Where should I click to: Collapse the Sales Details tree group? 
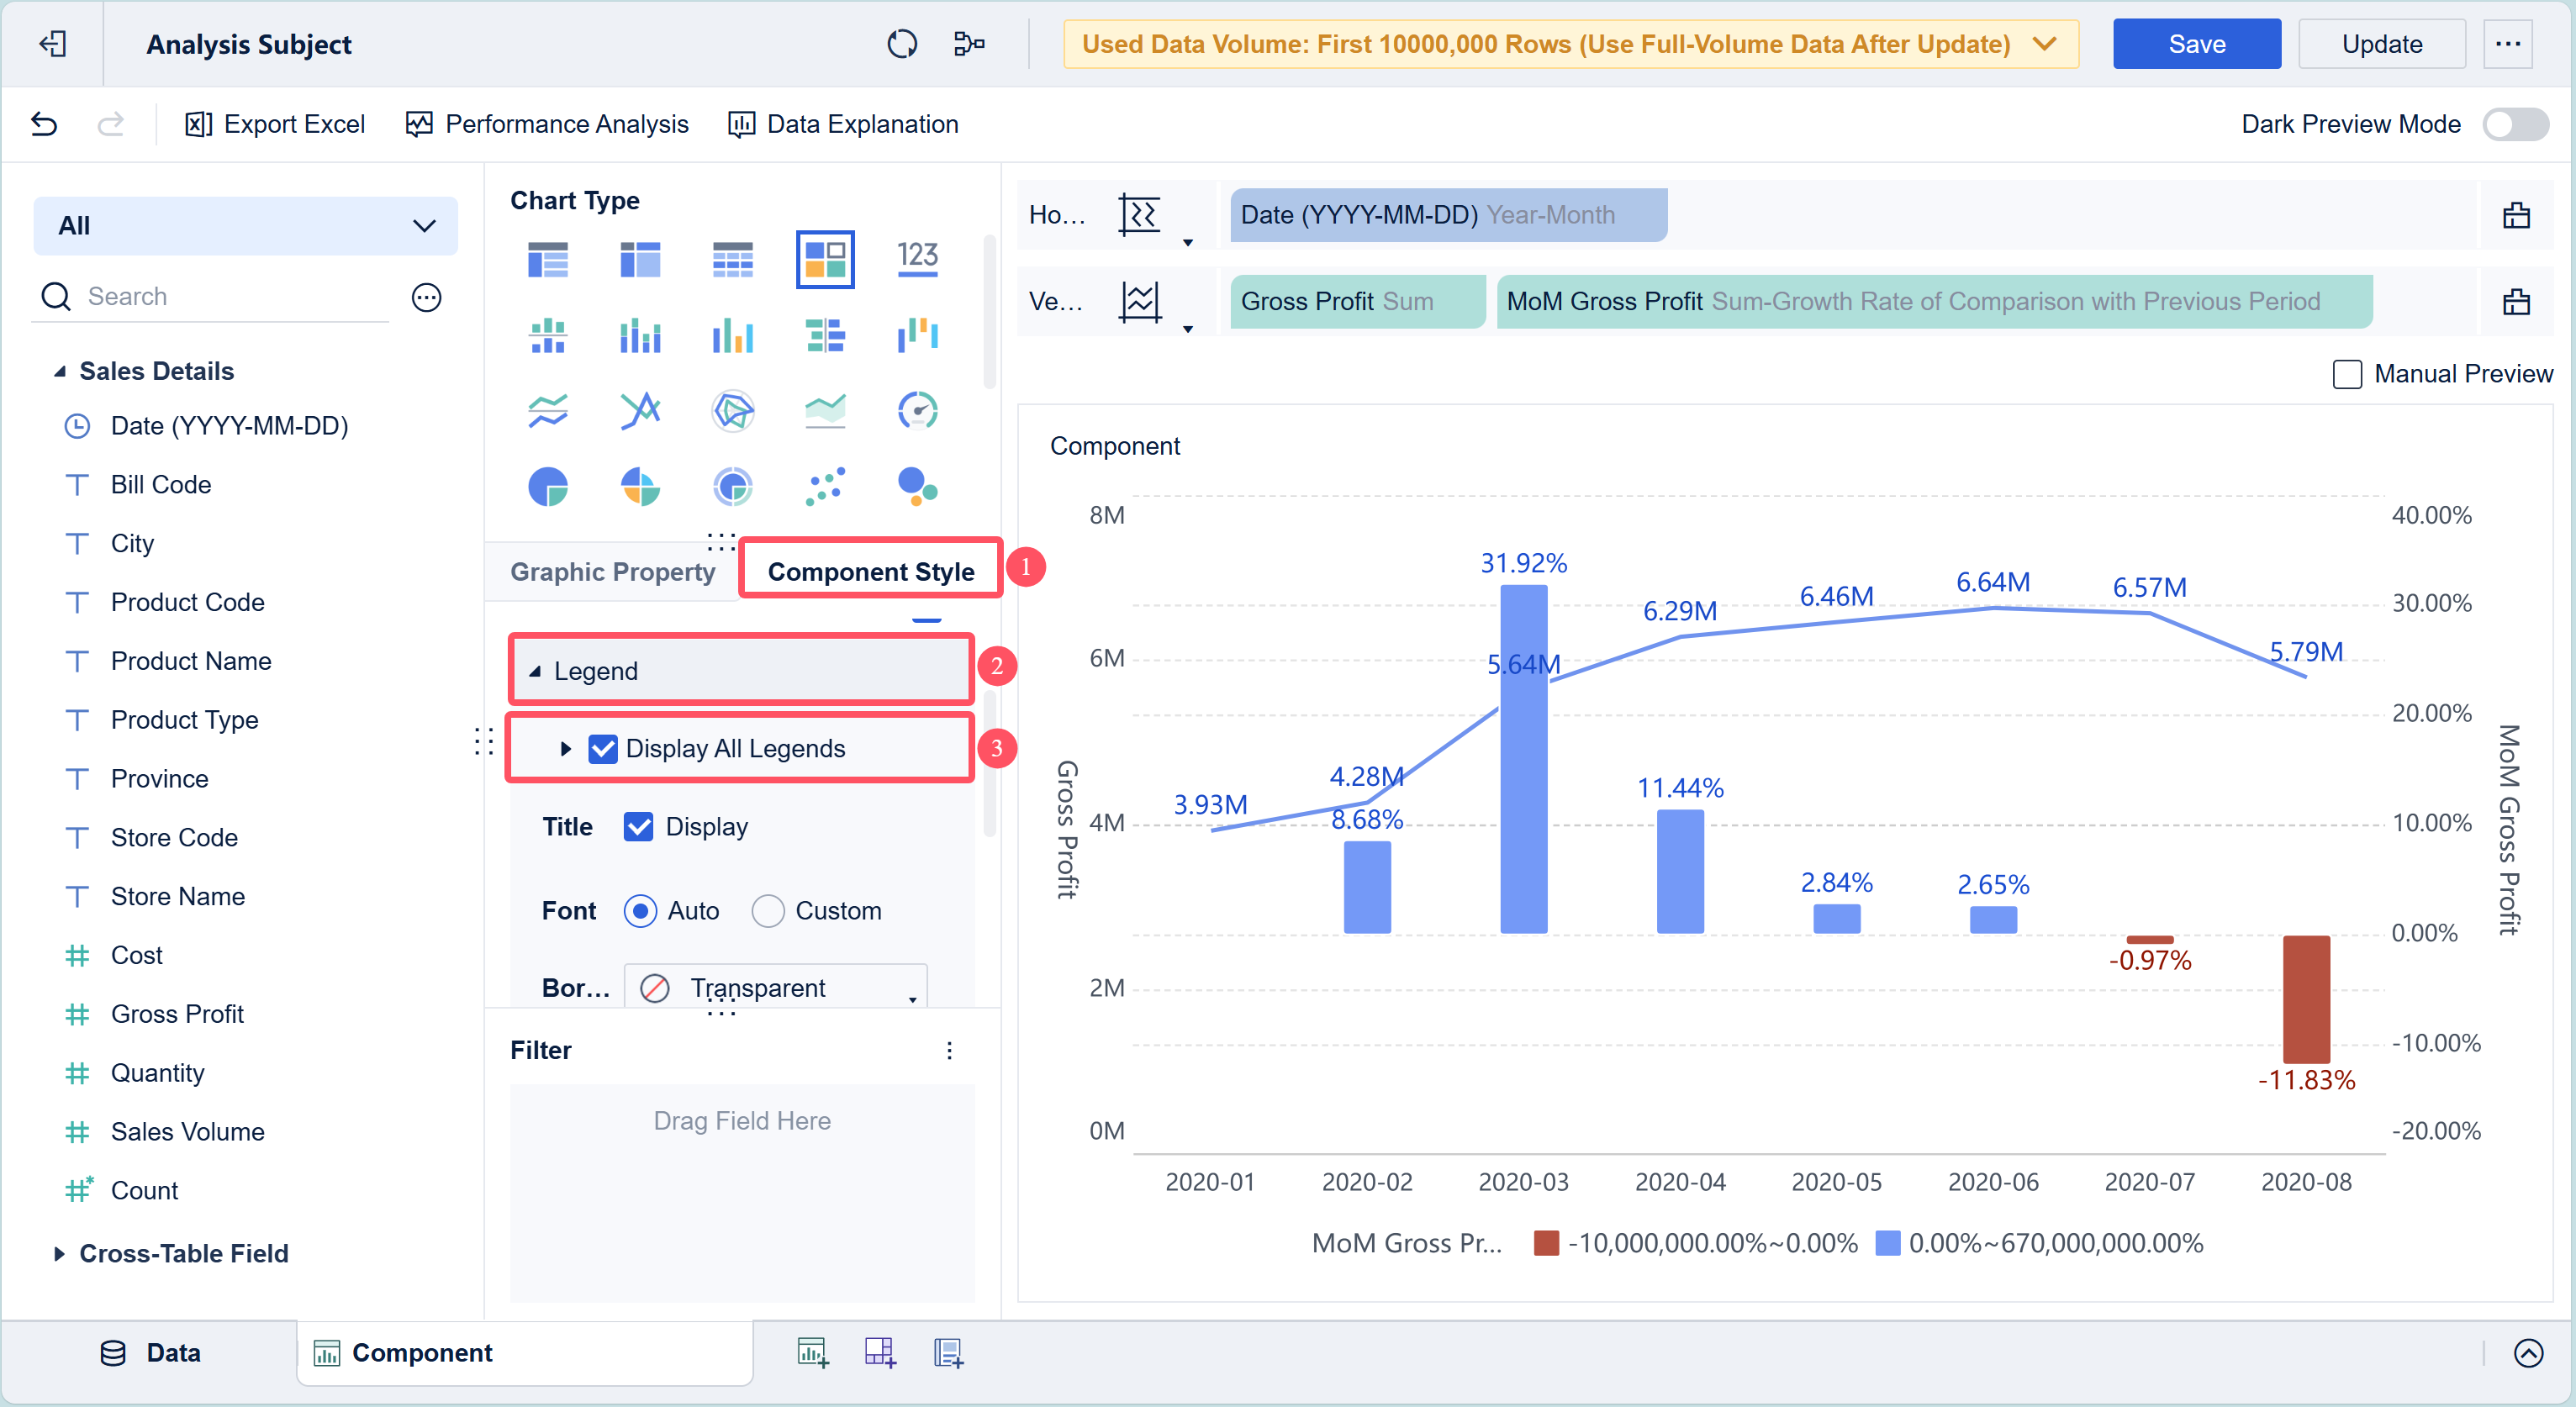[60, 371]
